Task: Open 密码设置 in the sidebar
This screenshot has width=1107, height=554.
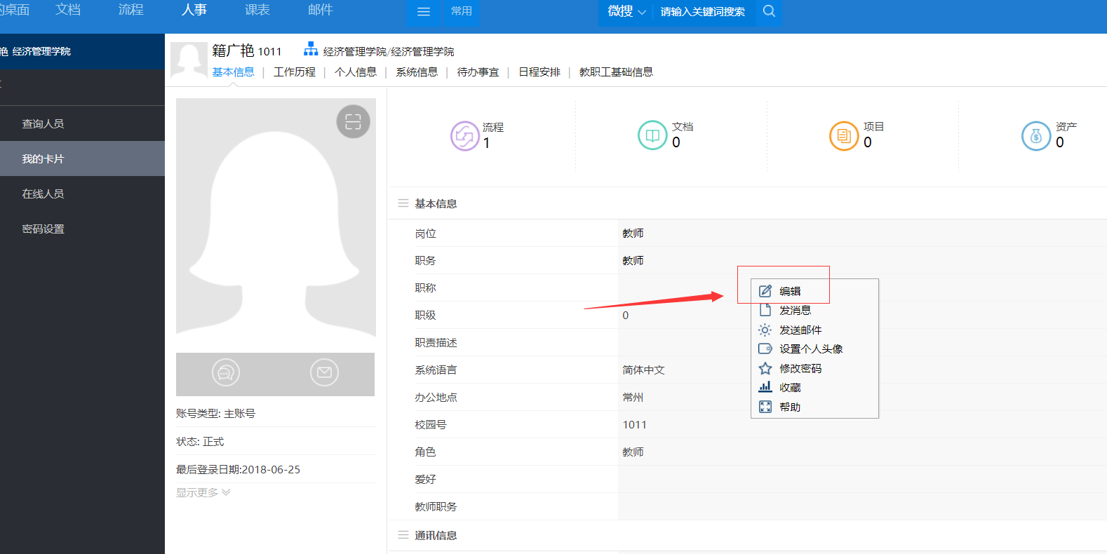Action: (x=43, y=229)
